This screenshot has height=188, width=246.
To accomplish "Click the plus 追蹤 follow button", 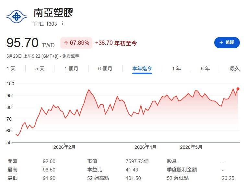I will pyautogui.click(x=227, y=42).
